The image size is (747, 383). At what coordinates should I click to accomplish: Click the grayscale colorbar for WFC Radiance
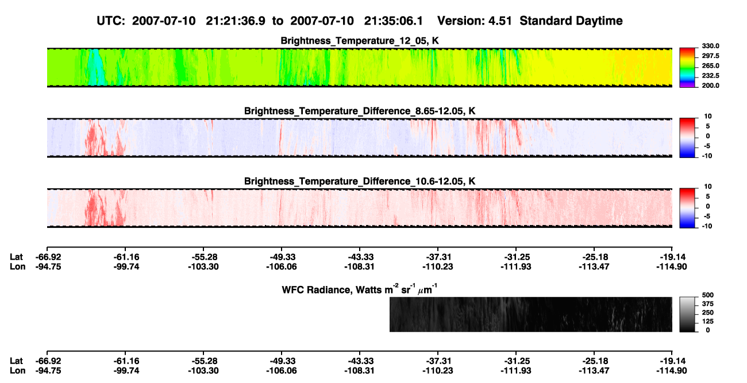tap(687, 315)
